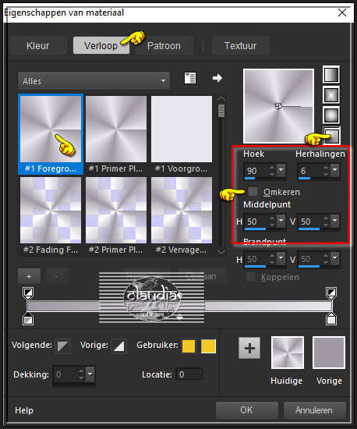Screen dimensions: 357x429
Task: Click the Volgende foreground swatch icon
Action: coord(63,346)
